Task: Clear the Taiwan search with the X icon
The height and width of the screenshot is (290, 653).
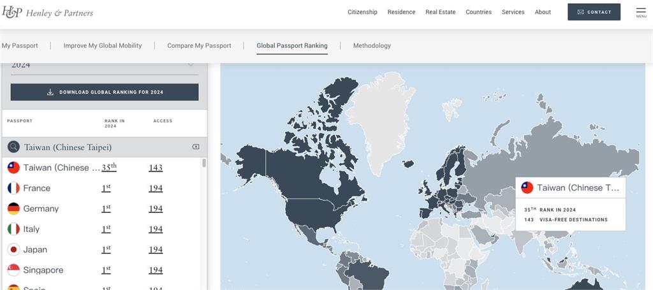Action: [x=195, y=147]
